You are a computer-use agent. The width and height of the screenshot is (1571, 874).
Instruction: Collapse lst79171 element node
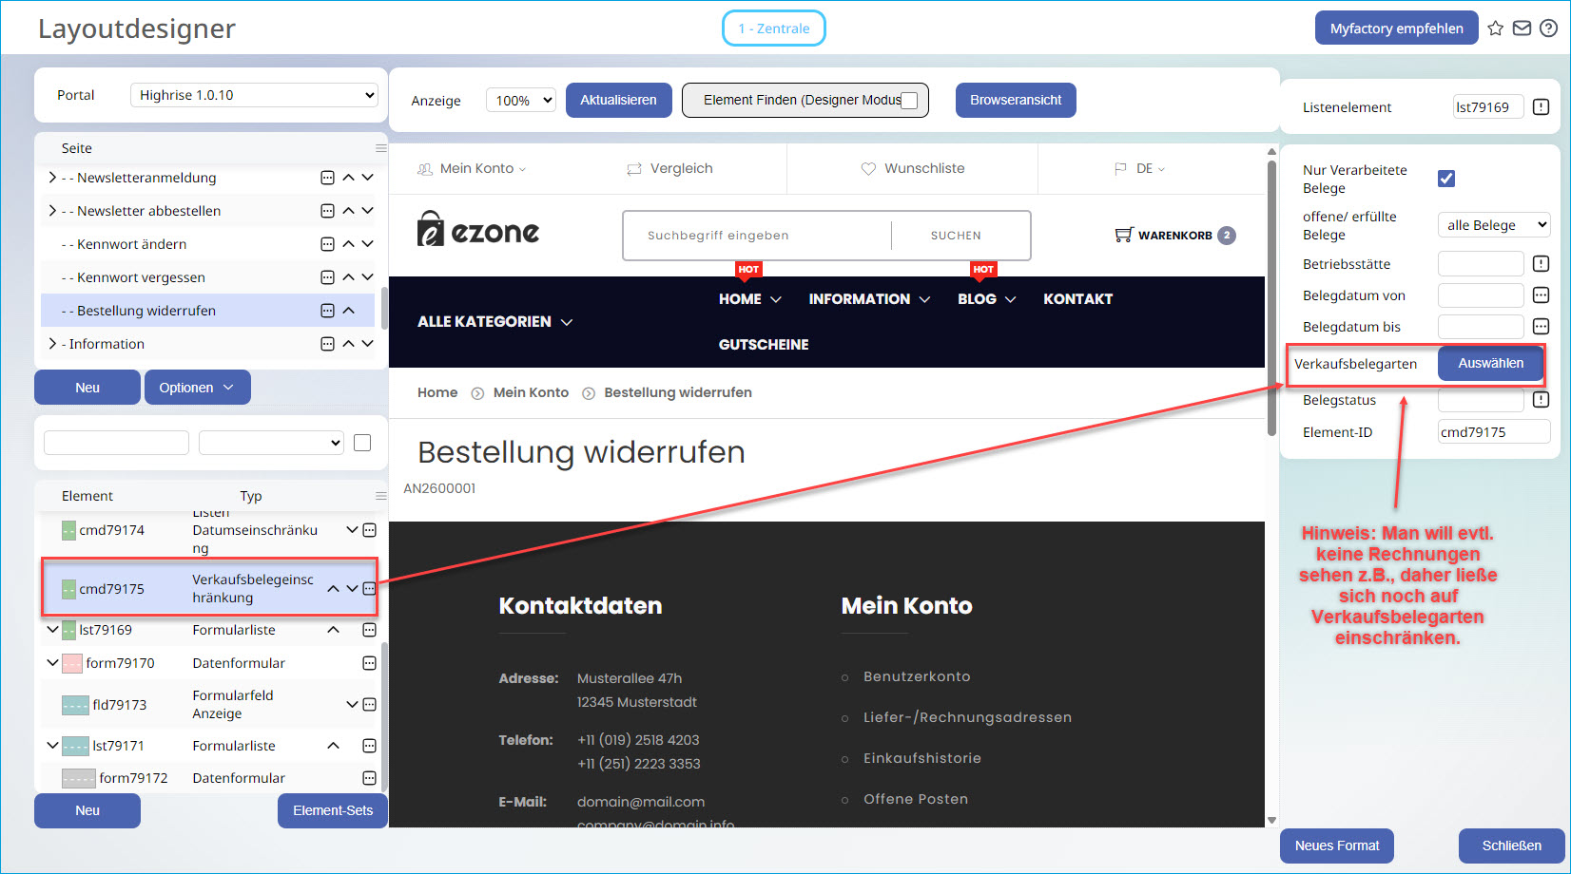point(52,746)
